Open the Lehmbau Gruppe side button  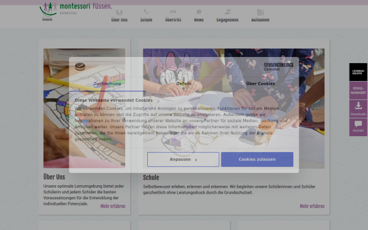coord(358,72)
